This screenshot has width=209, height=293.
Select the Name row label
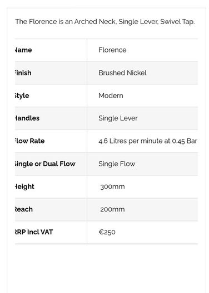(23, 50)
